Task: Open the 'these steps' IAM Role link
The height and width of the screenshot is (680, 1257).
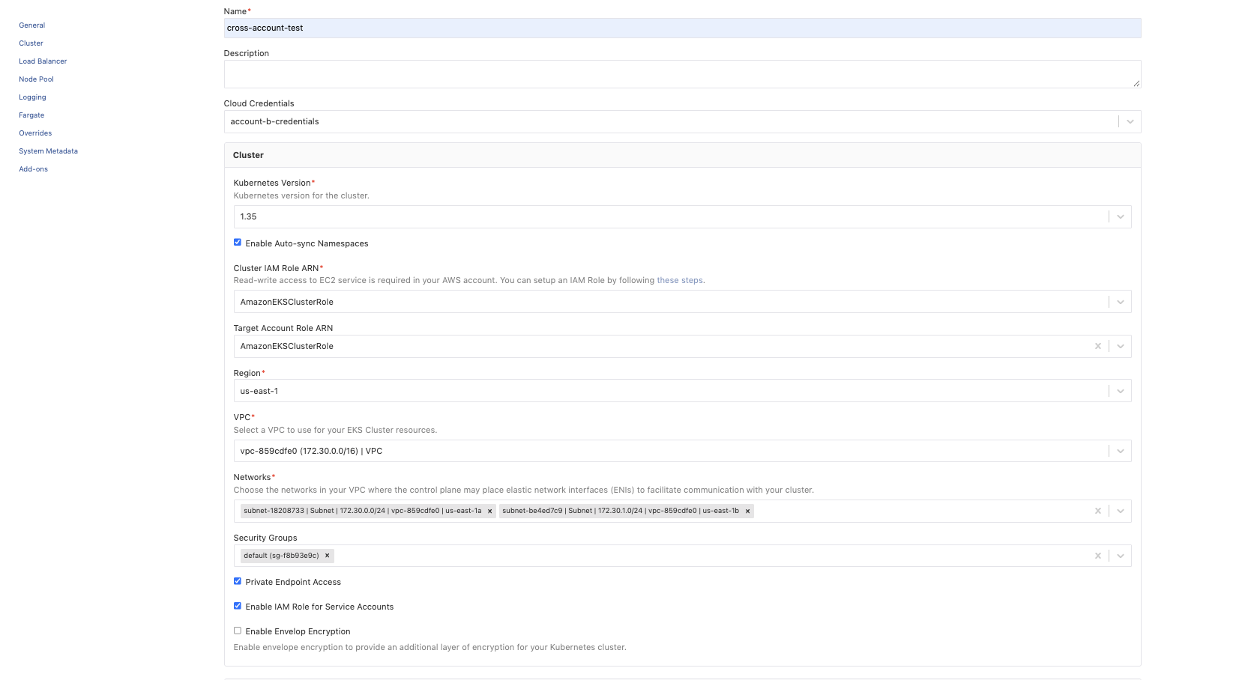Action: point(680,280)
